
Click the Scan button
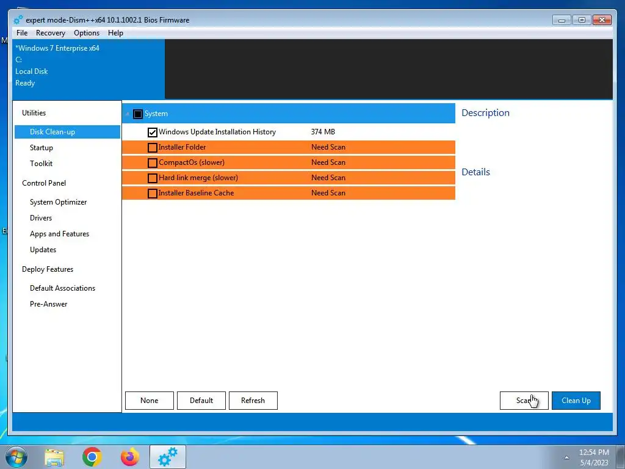524,401
